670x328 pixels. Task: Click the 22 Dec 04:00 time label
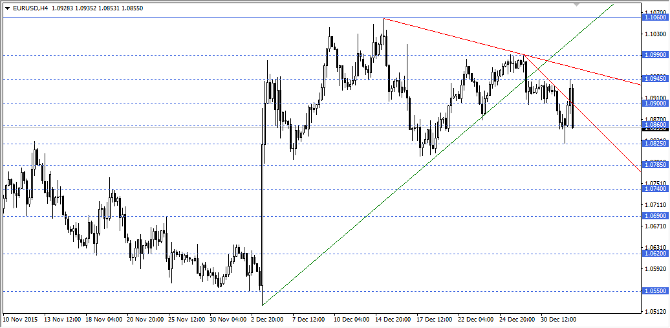[475, 320]
